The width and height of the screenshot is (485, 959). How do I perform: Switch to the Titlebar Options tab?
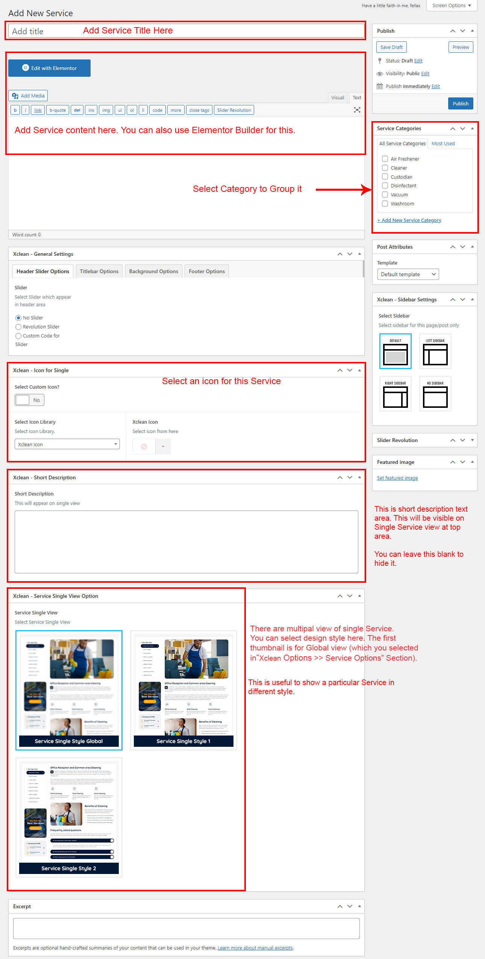99,271
